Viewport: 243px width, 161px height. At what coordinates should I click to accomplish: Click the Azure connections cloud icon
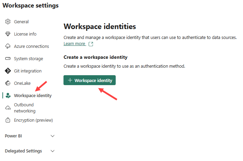pyautogui.click(x=8, y=46)
